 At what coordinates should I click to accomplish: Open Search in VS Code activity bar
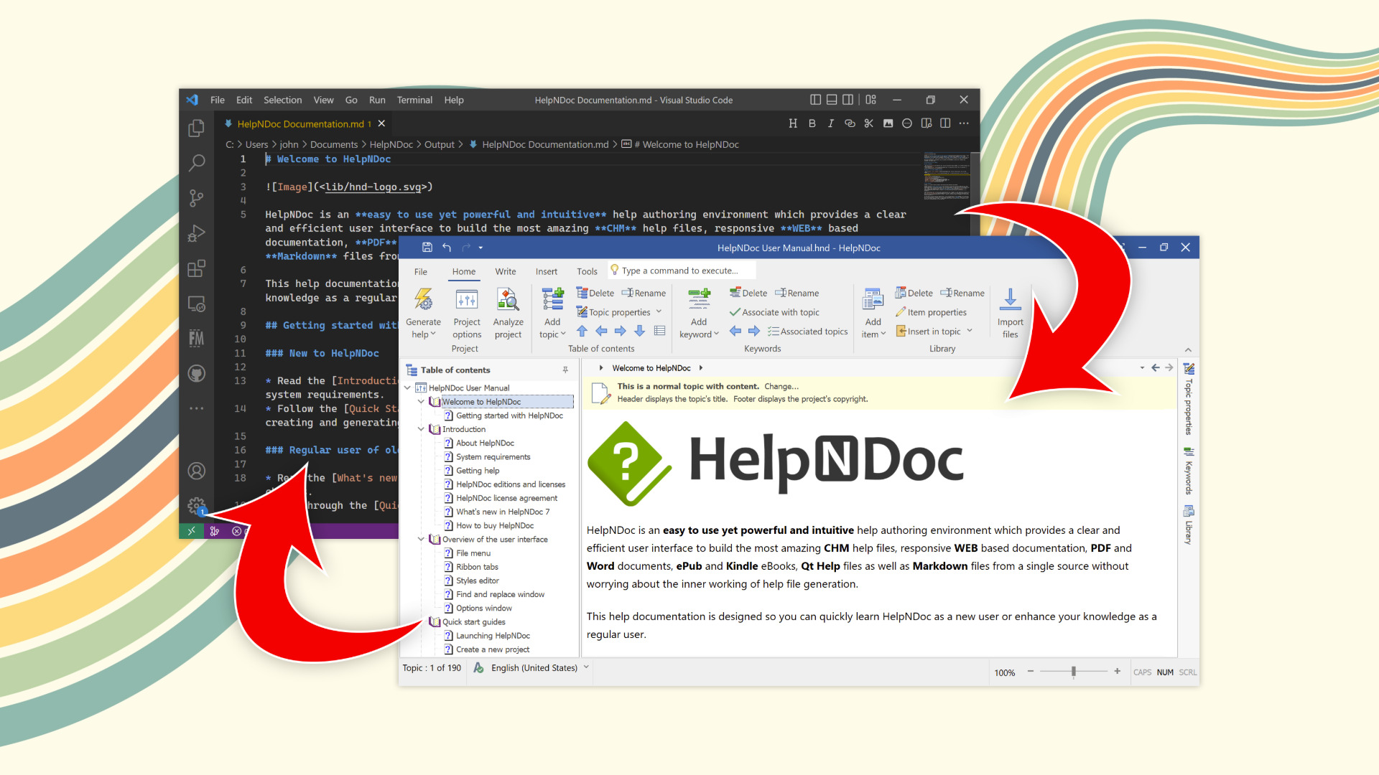[x=196, y=163]
